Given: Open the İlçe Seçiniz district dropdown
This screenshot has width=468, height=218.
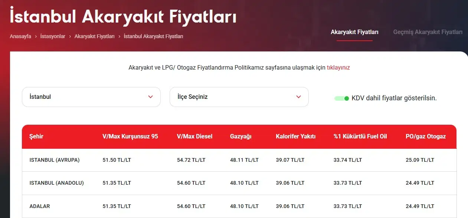Looking at the screenshot, I should pyautogui.click(x=239, y=97).
